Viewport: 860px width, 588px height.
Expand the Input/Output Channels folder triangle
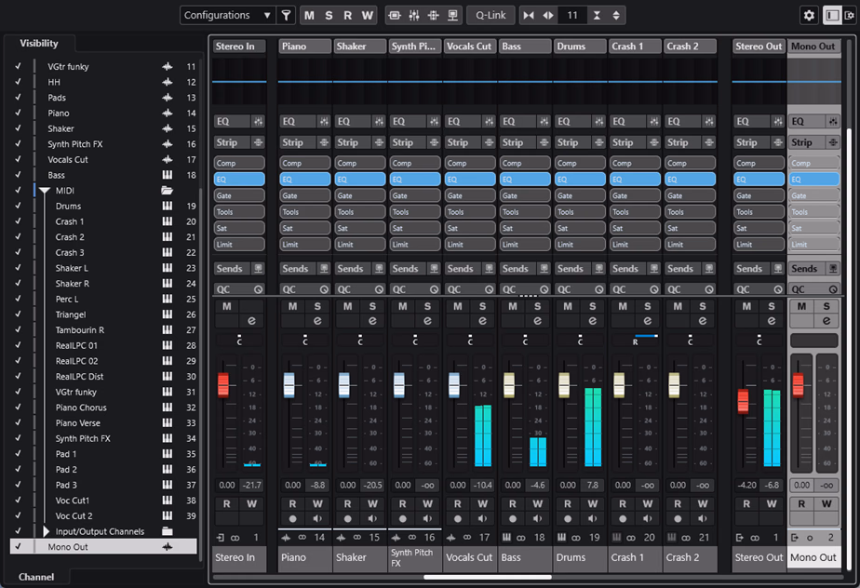click(x=47, y=531)
